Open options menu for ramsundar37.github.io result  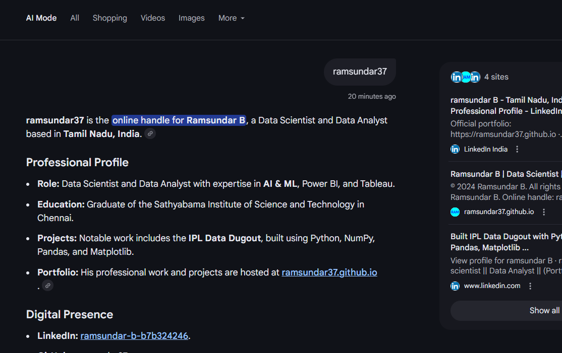pos(544,212)
